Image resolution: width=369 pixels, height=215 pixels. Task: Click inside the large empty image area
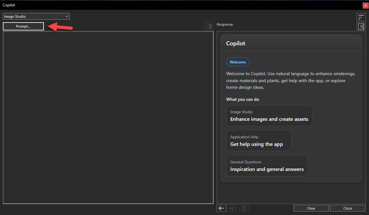tap(108, 117)
